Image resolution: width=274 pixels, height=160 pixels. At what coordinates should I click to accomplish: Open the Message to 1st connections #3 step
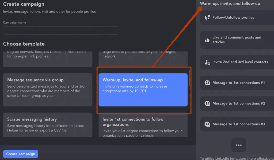click(237, 124)
